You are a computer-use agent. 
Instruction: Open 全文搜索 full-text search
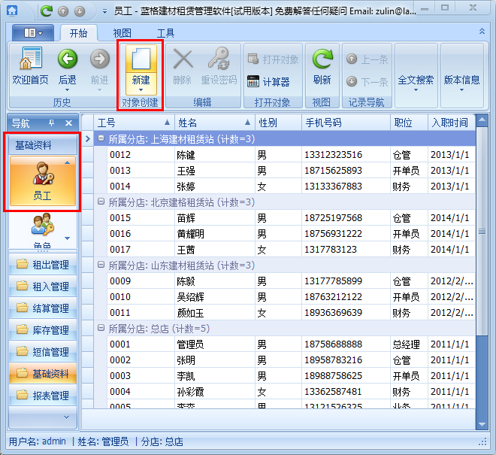click(x=416, y=79)
